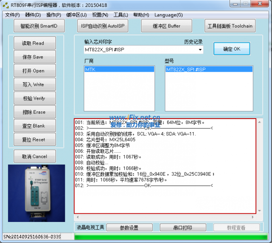Viewport: 272px width, 243px height.
Task: Click the Erase chip button
Action: (33, 112)
